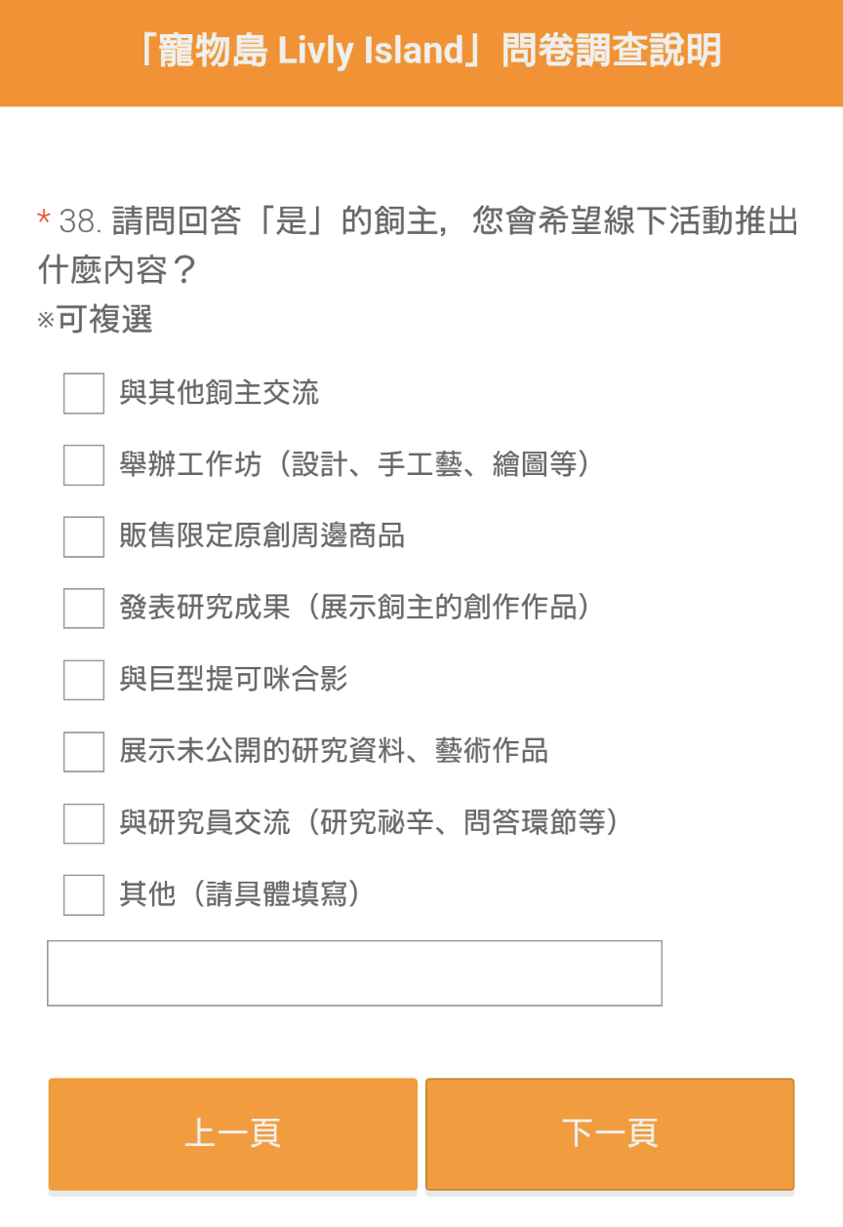Viewport: 843px width, 1227px height.
Task: Check the 與巨型提可咪合影 checkbox
Action: coord(84,680)
